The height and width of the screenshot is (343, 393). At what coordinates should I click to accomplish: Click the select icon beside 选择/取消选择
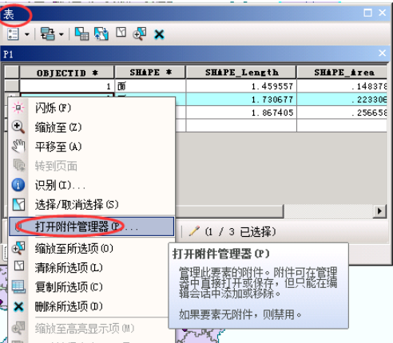18,204
